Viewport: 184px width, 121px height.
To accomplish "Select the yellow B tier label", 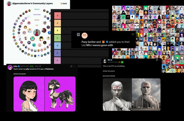I will pos(57,31).
